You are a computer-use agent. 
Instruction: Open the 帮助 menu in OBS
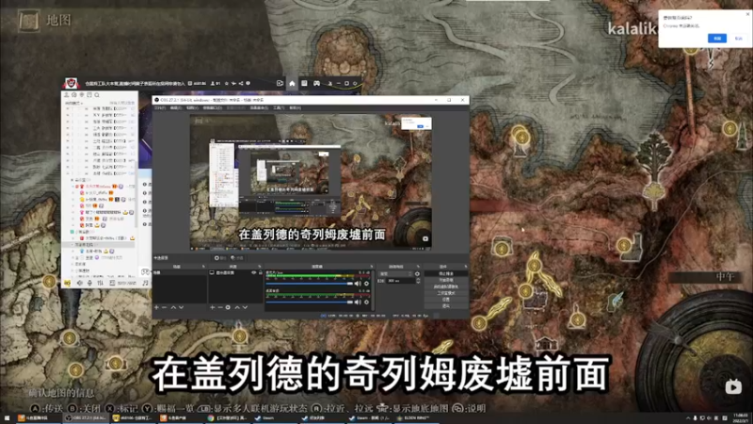(x=295, y=108)
